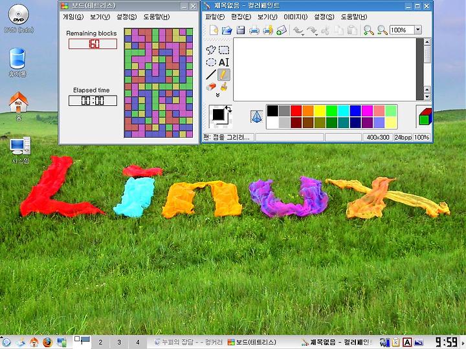Expand hidden tools in KolourPaint toolbox
466x349 pixels.
tap(217, 95)
